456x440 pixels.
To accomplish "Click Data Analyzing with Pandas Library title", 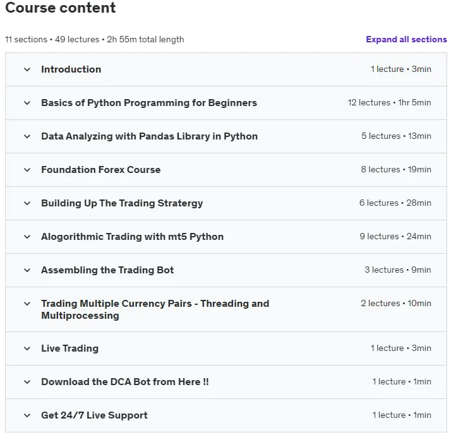I will [x=149, y=136].
